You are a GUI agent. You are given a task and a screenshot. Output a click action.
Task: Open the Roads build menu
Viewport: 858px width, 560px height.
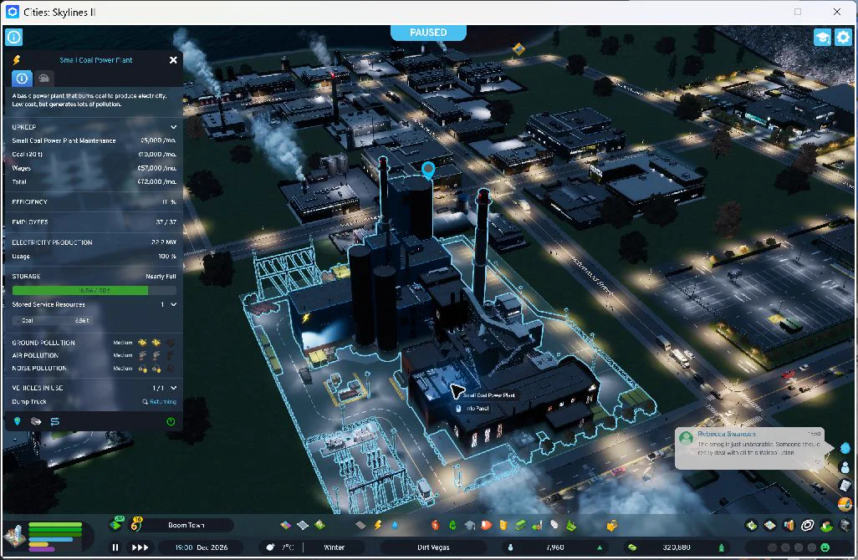click(360, 526)
